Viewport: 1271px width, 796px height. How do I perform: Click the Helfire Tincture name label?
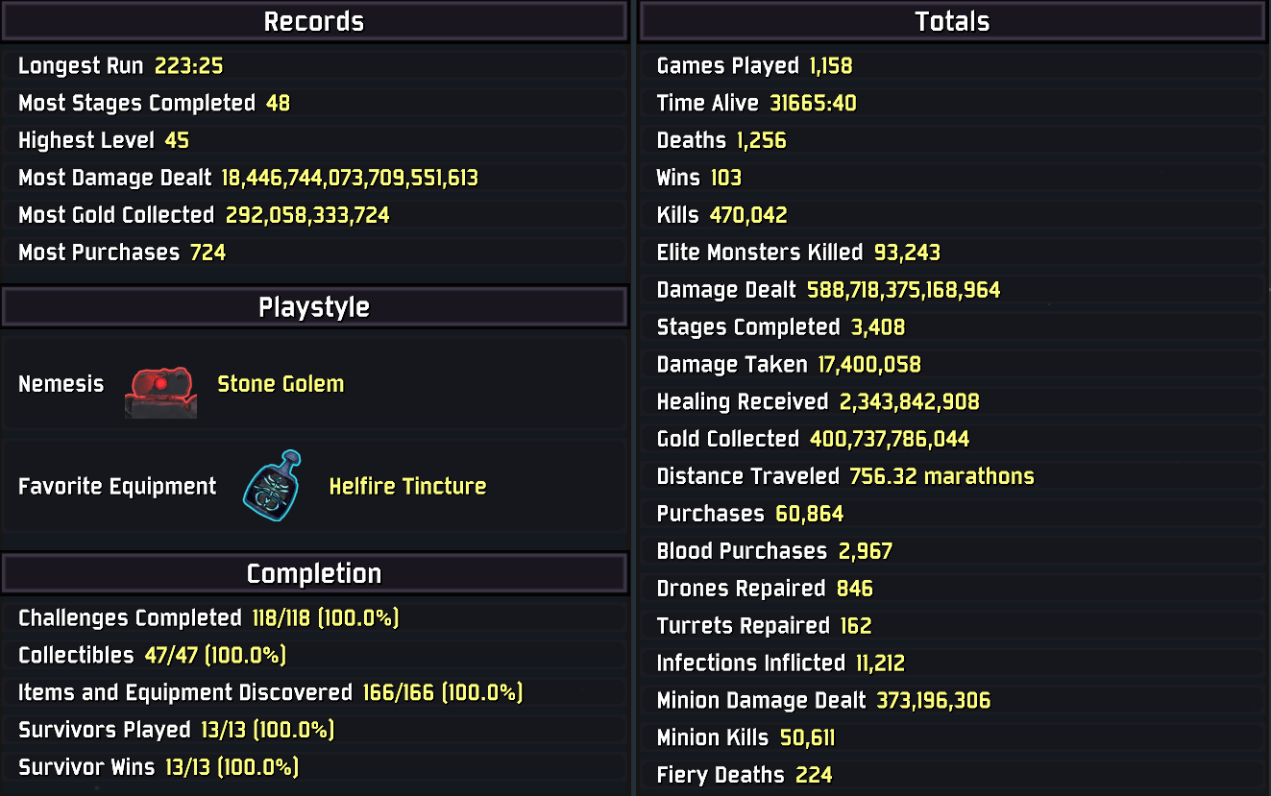pyautogui.click(x=407, y=486)
